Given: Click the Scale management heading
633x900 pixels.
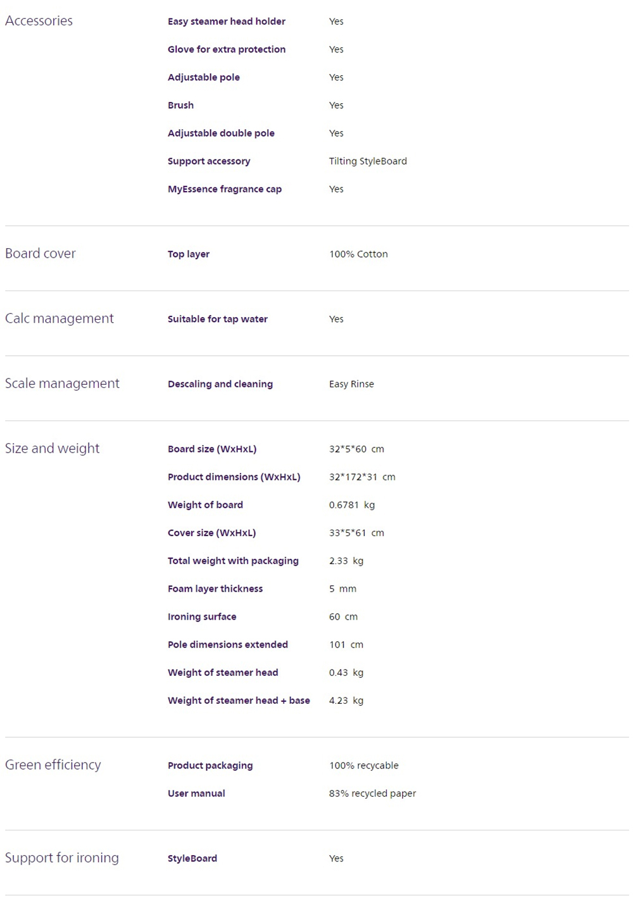Looking at the screenshot, I should (62, 384).
